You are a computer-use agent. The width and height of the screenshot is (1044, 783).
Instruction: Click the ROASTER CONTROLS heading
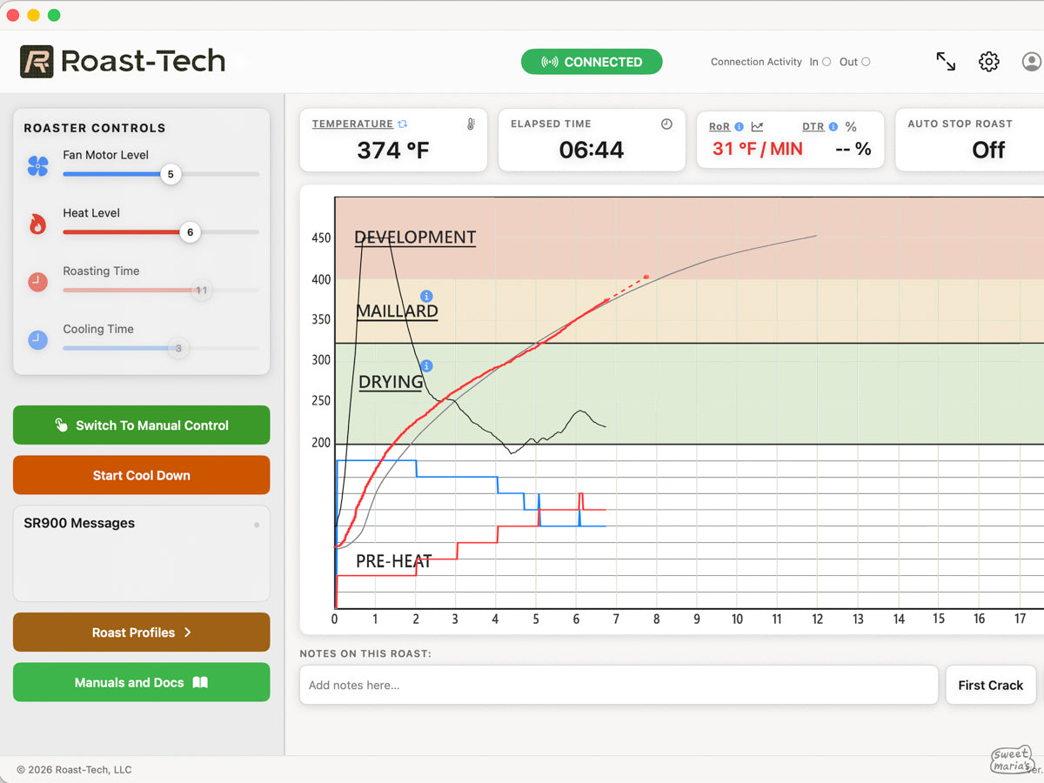click(94, 128)
